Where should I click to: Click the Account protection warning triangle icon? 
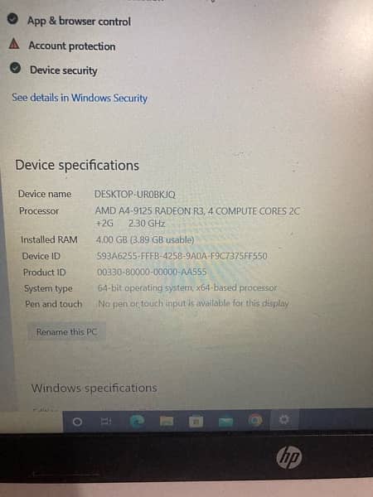tap(14, 44)
